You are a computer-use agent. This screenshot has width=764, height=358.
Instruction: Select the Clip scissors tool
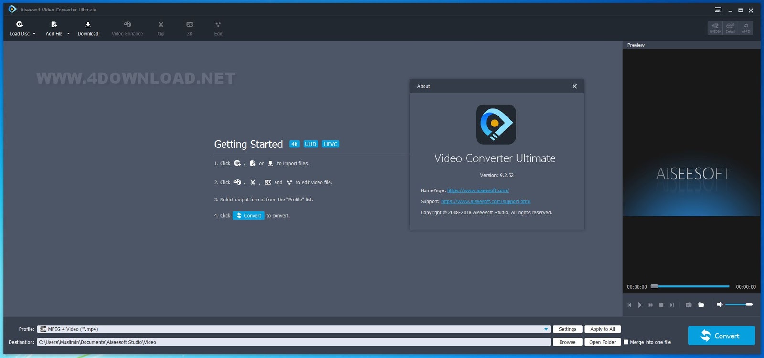click(161, 28)
